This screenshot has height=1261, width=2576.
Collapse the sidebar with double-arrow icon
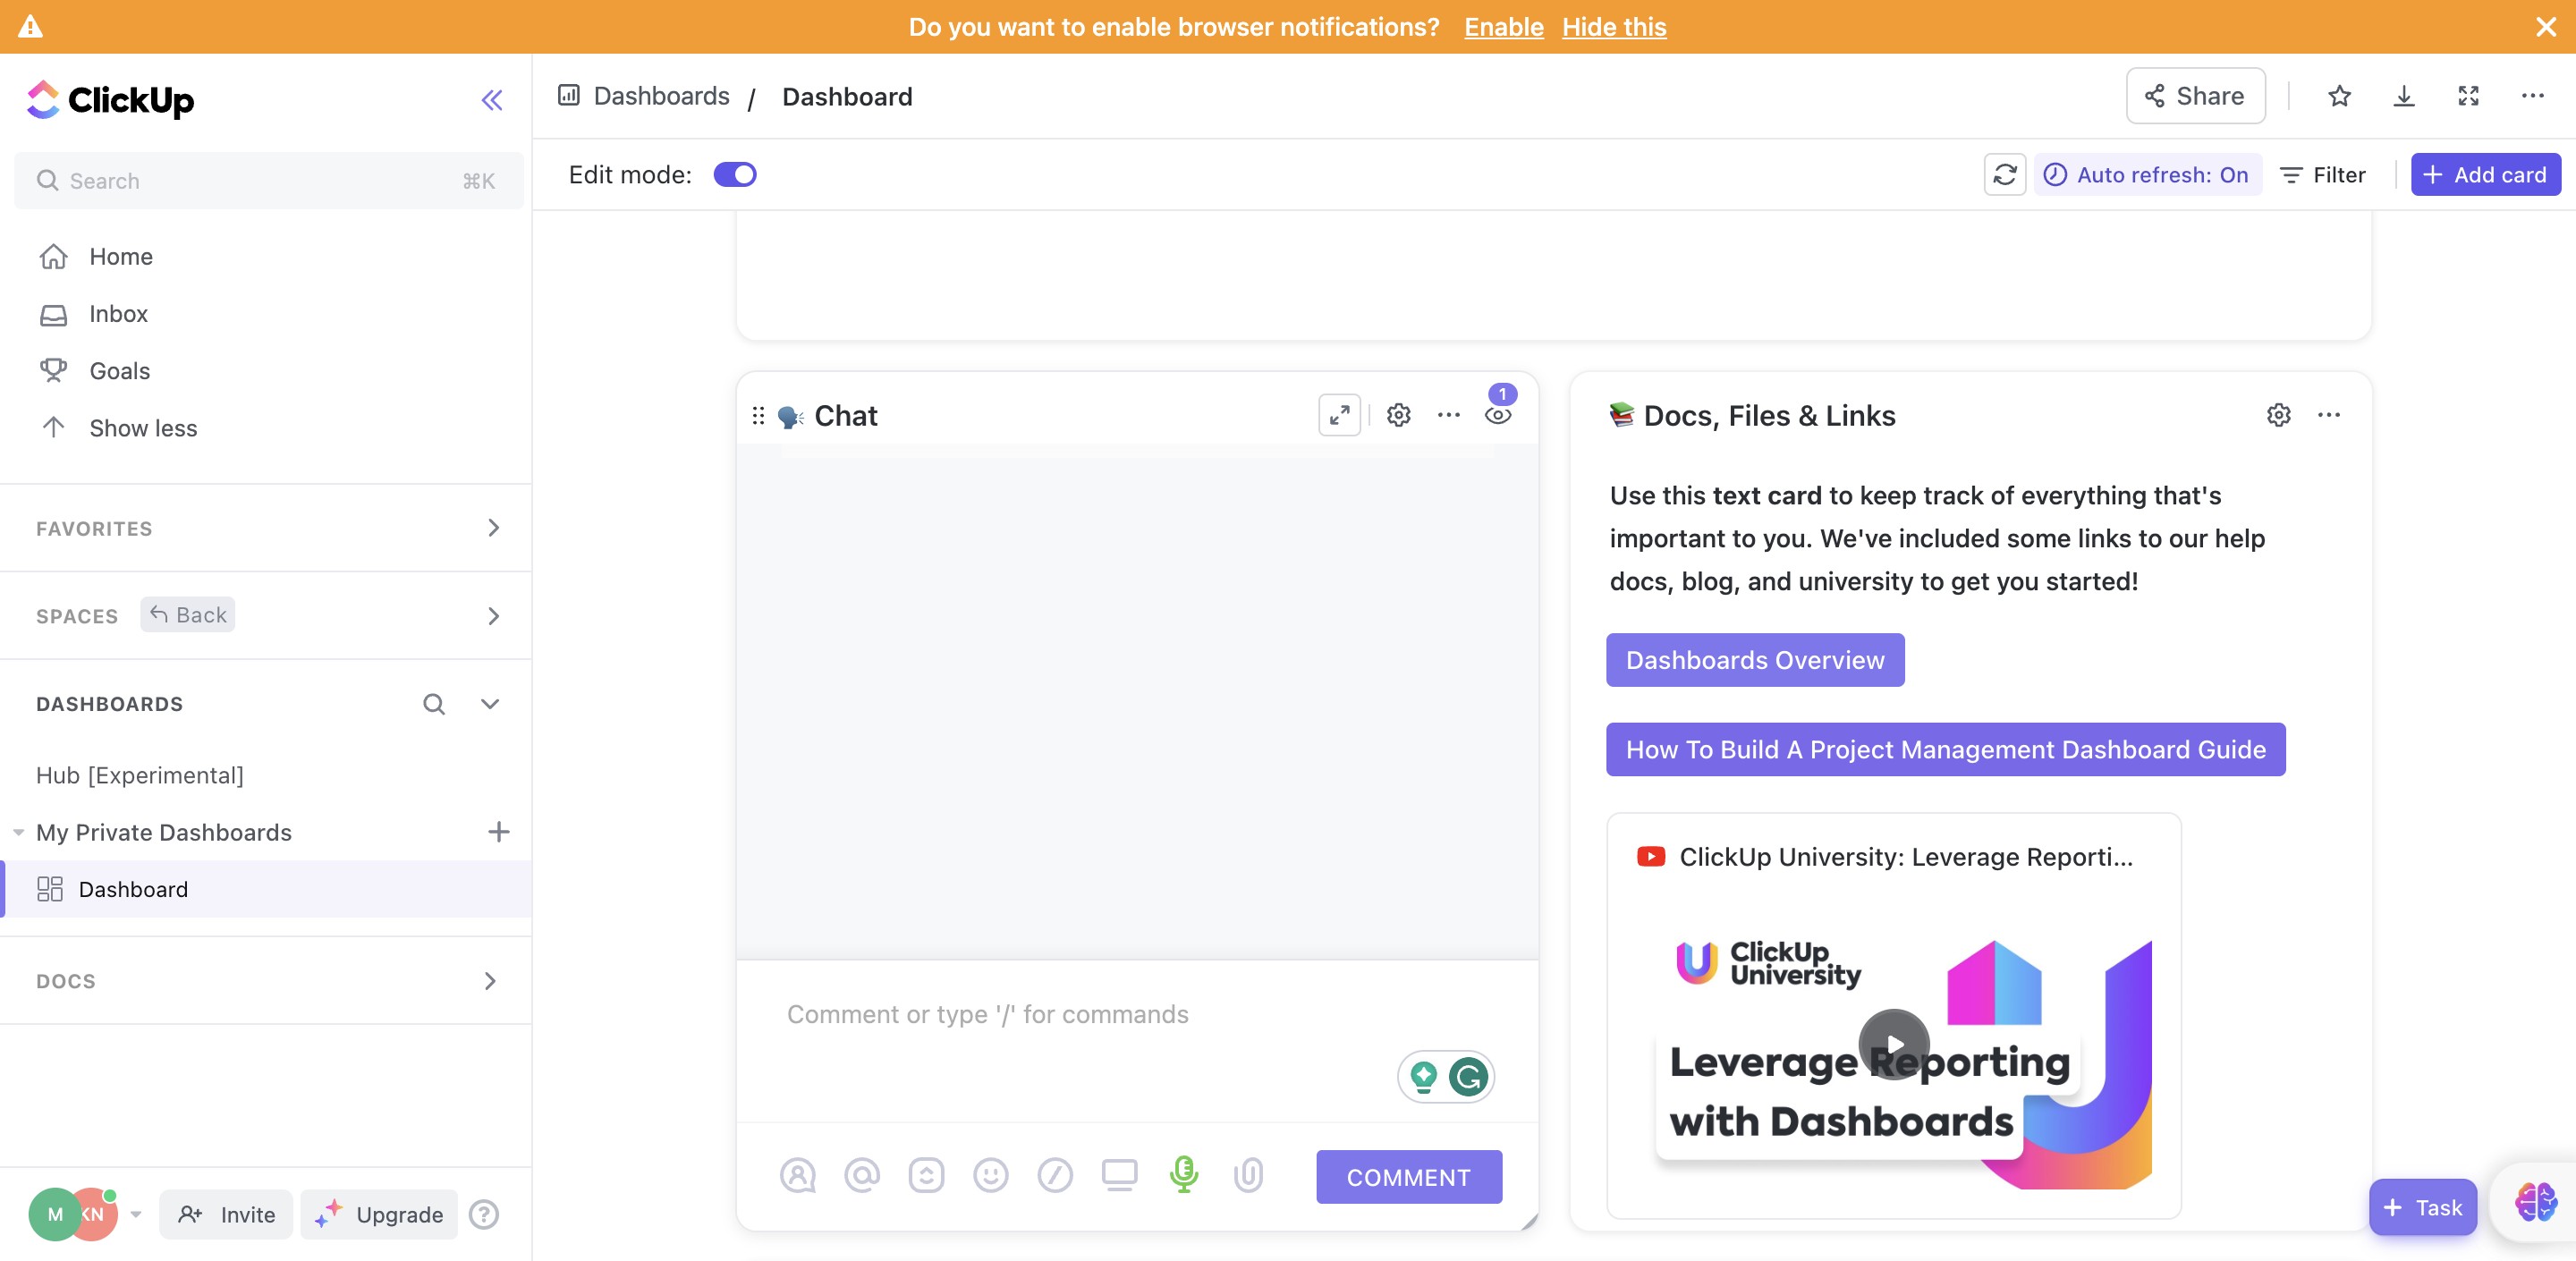click(491, 100)
